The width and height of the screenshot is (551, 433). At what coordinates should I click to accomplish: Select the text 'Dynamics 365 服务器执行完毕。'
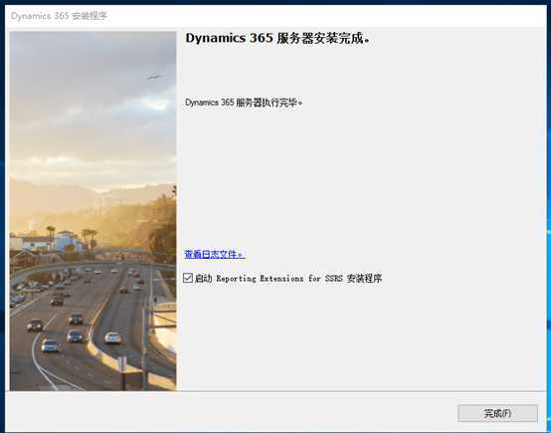244,103
